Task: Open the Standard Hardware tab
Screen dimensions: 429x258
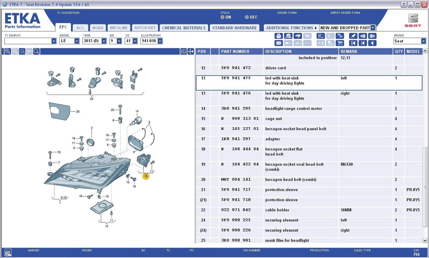Action: click(235, 28)
